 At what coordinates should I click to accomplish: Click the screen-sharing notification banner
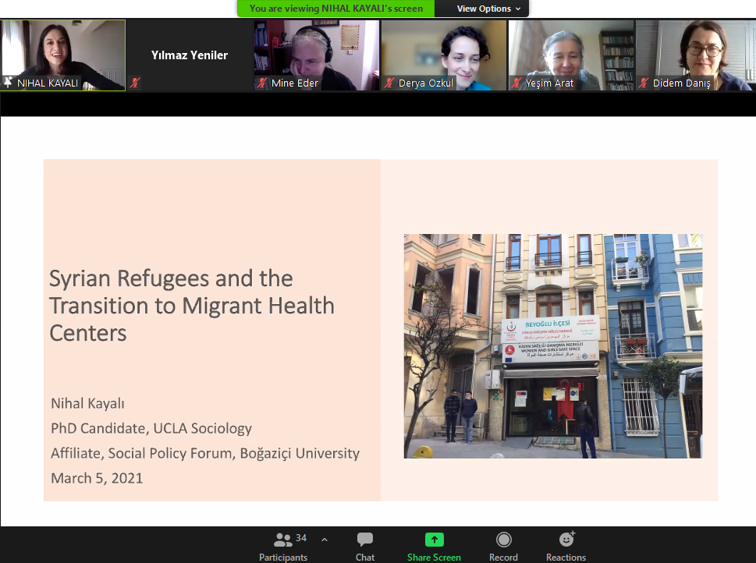tap(336, 9)
